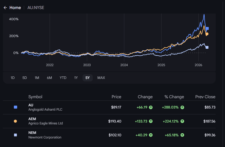This screenshot has width=225, height=147.
Task: Click the 400% y-axis label
Action: [14, 19]
